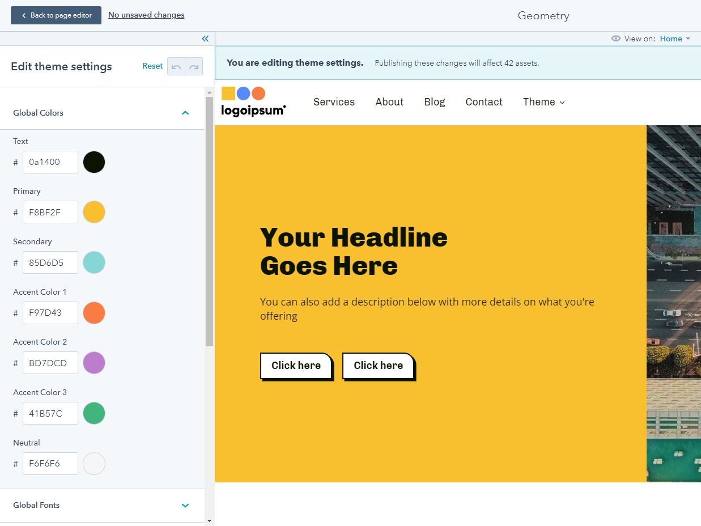Screen dimensions: 701x526
Task: Click the redo arrow button
Action: click(x=194, y=66)
